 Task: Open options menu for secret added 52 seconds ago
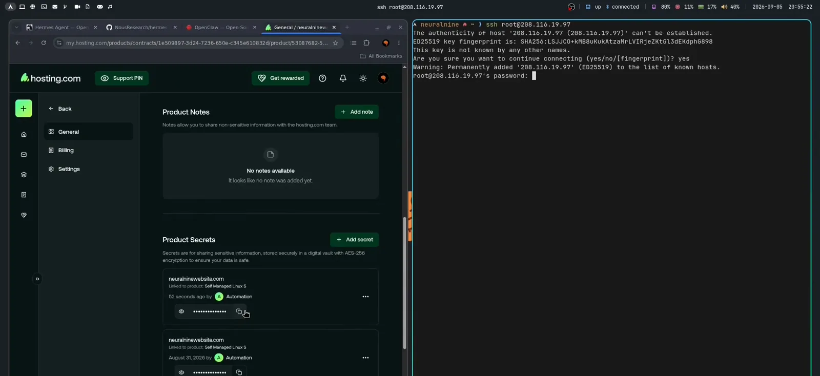point(365,297)
